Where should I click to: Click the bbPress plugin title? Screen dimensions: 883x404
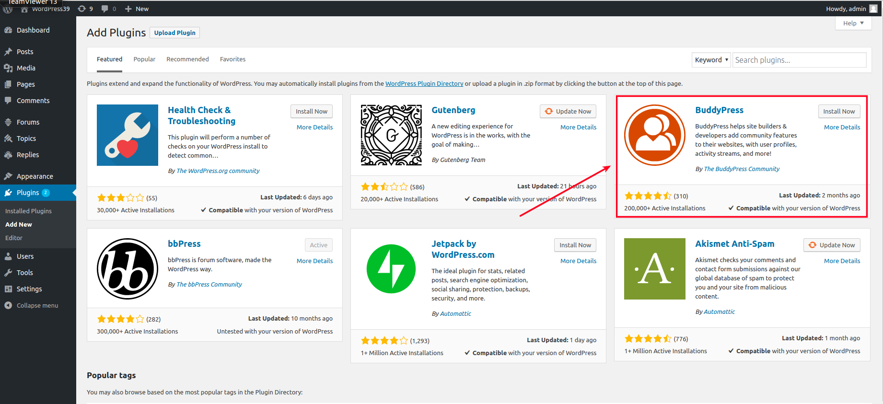tap(184, 243)
